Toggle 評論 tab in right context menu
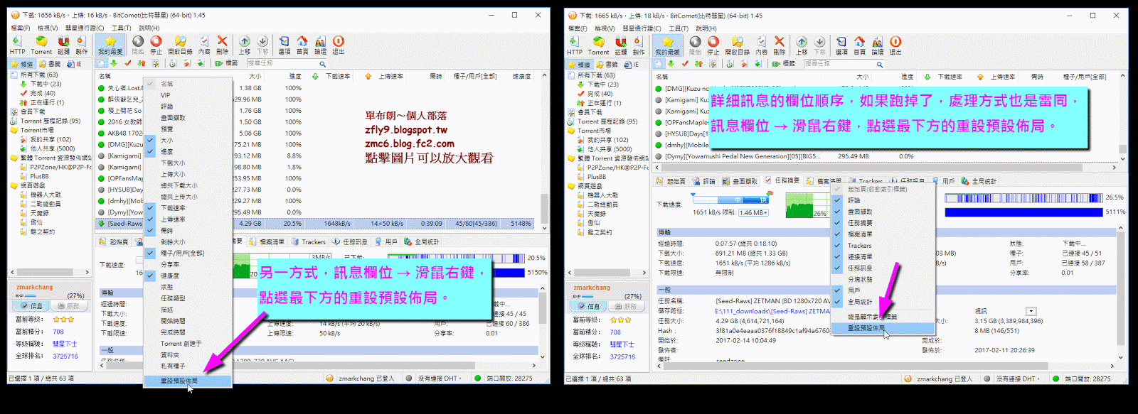This screenshot has width=1138, height=414. click(883, 200)
